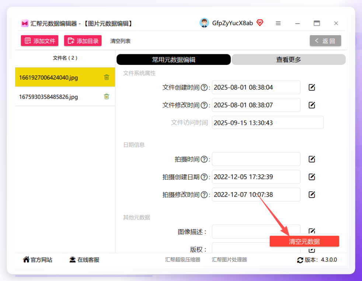Viewport: 362px width, 281px height.
Task: Check for update via refresh icon
Action: click(x=300, y=260)
